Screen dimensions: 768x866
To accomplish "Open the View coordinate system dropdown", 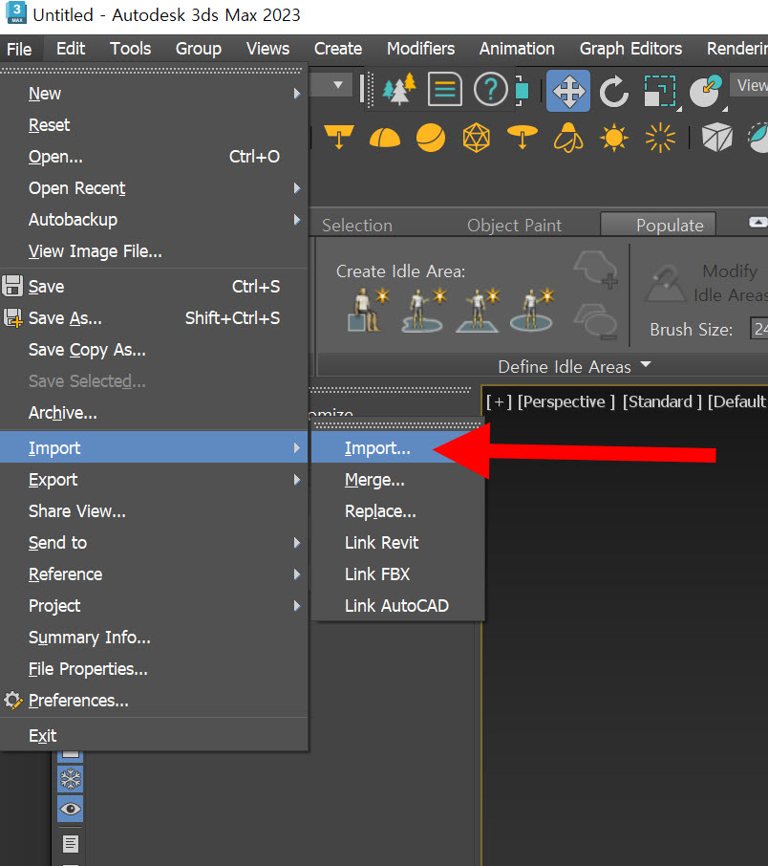I will click(750, 85).
